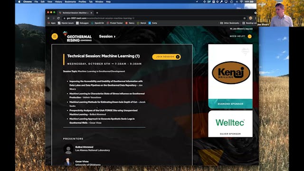The width and height of the screenshot is (304, 171).
Task: Open the Pivotal Tracker bookmark
Action: click(x=114, y=23)
